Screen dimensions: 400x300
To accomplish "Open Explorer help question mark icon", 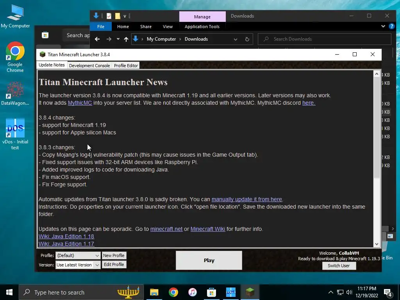I will [x=391, y=26].
